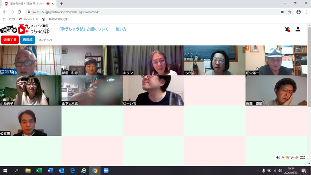The width and height of the screenshot is (311, 175).
Task: Click scrollbar down arrow
Action: pyautogui.click(x=309, y=164)
